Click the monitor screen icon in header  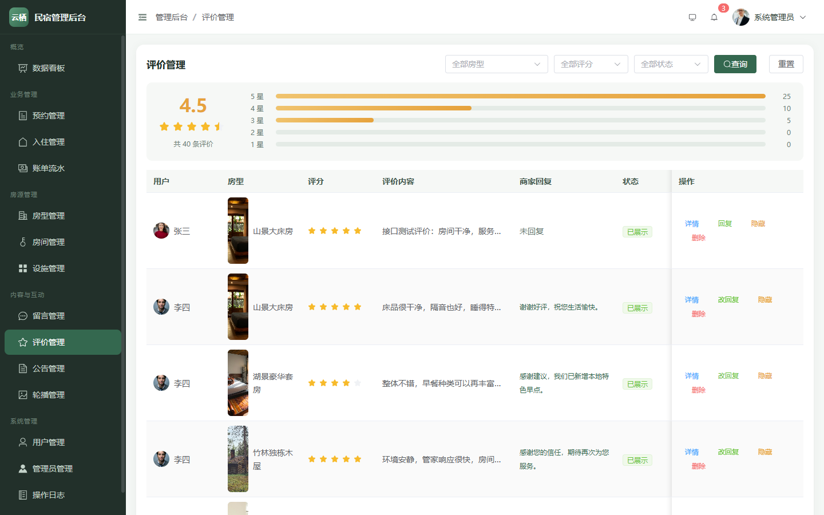692,17
